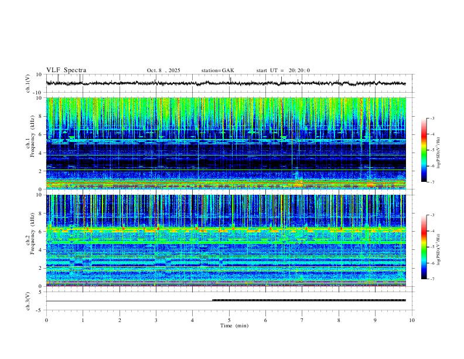The width and height of the screenshot is (464, 359).
Task: Click the ch.1 PSD color scale bar
Action: coord(424,150)
